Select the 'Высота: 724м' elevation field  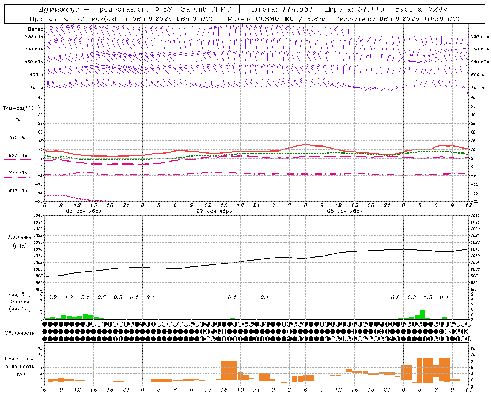click(x=421, y=9)
